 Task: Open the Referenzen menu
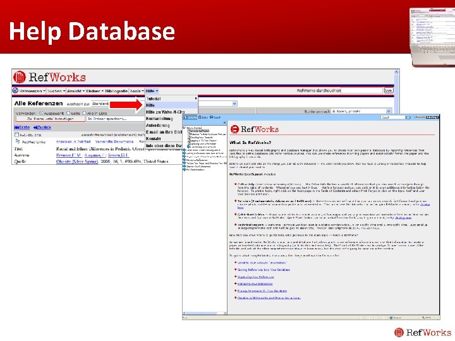click(32, 91)
